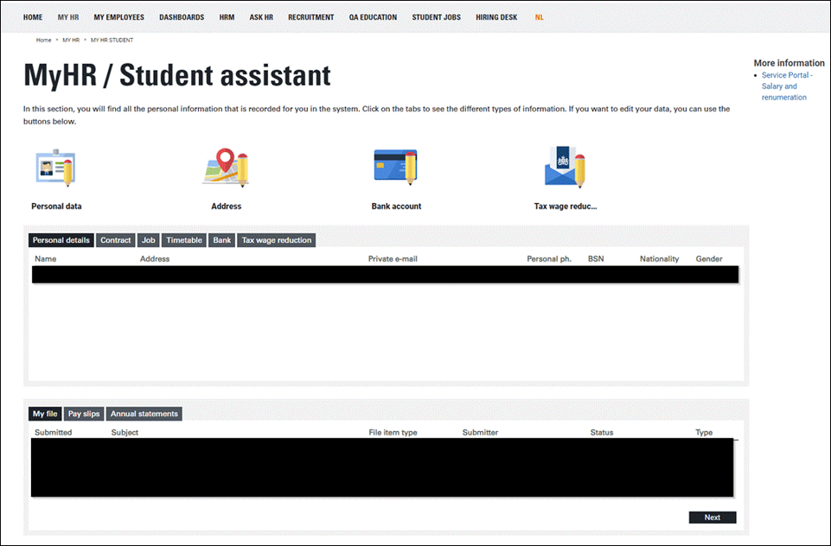
Task: Click the More information heading
Action: click(789, 63)
